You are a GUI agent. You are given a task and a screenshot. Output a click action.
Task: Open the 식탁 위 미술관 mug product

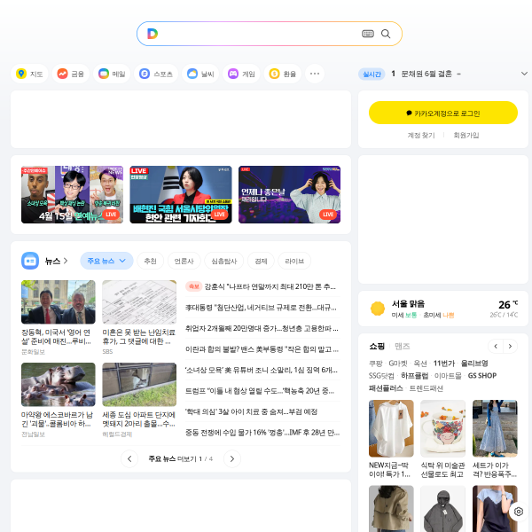[442, 439]
